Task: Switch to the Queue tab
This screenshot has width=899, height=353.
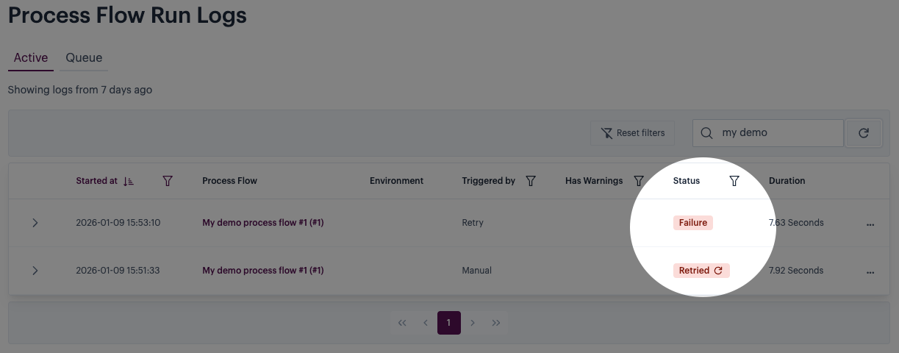Action: coord(84,58)
